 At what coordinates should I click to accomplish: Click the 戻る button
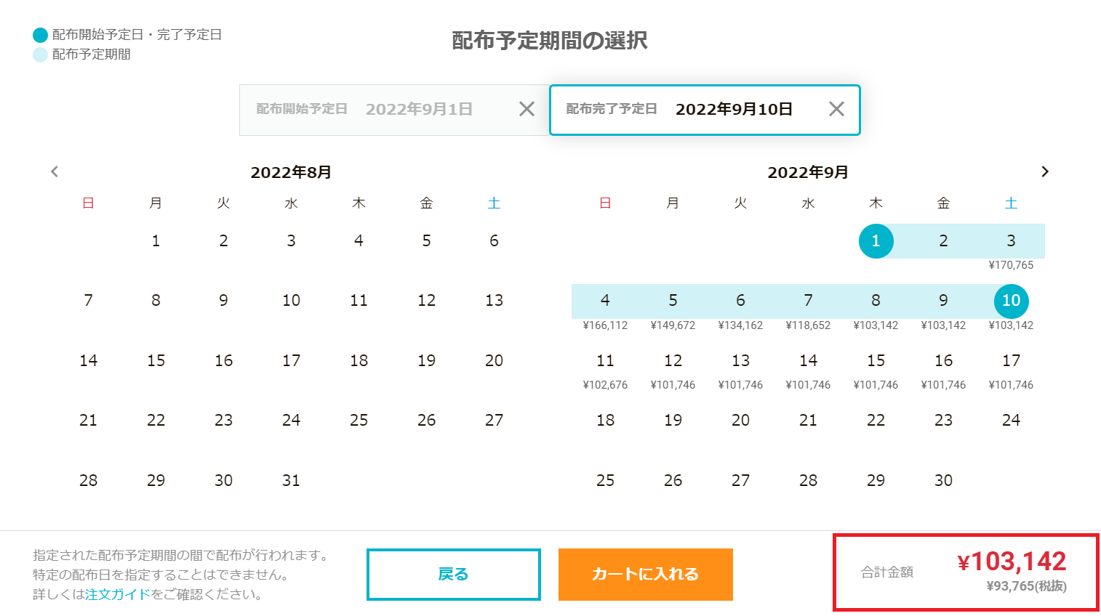454,575
